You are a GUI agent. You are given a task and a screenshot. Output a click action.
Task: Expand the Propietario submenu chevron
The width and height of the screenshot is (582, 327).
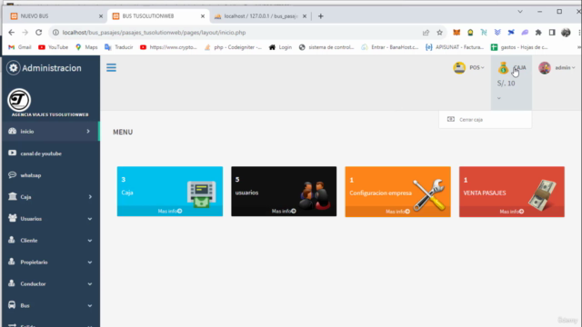tap(90, 263)
